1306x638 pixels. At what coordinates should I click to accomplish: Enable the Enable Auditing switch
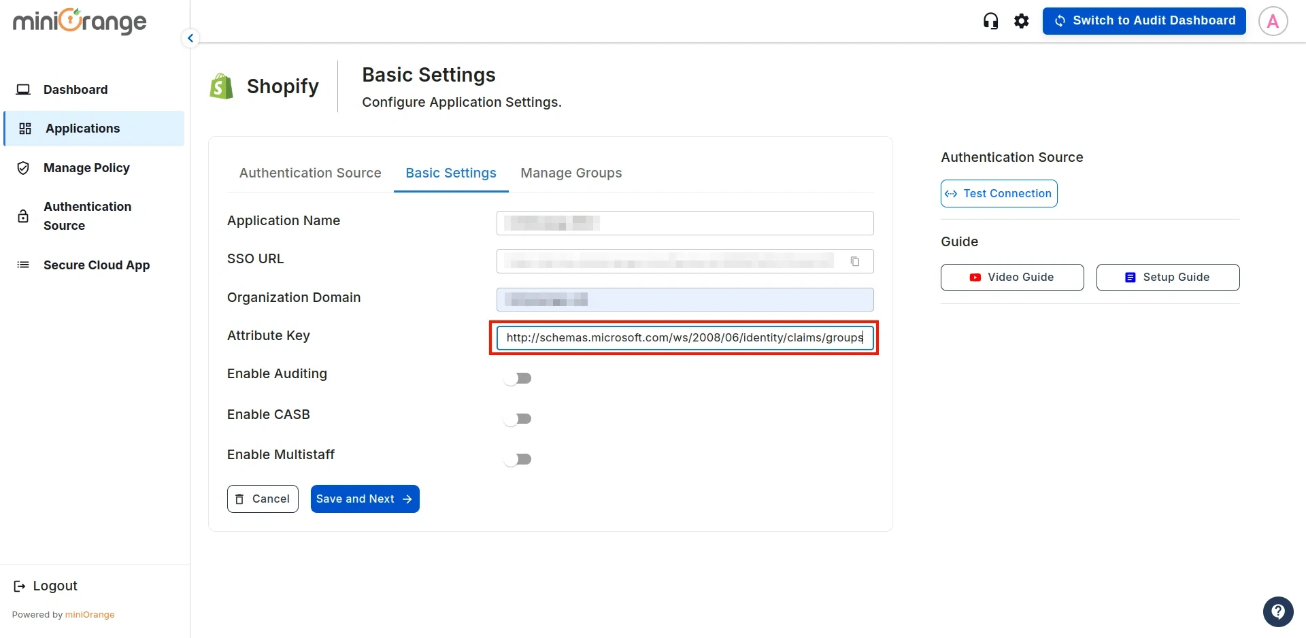[x=518, y=378]
